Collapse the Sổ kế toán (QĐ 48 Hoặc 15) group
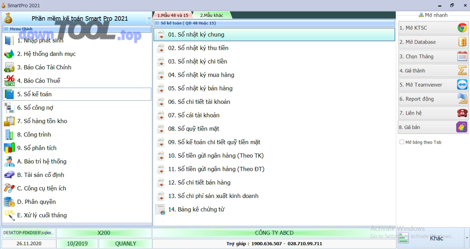The image size is (470, 249). [157, 23]
